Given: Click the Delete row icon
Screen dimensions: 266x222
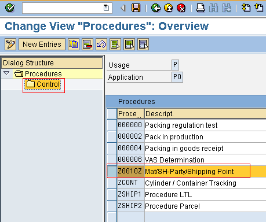Looking at the screenshot, I should pos(88,45).
